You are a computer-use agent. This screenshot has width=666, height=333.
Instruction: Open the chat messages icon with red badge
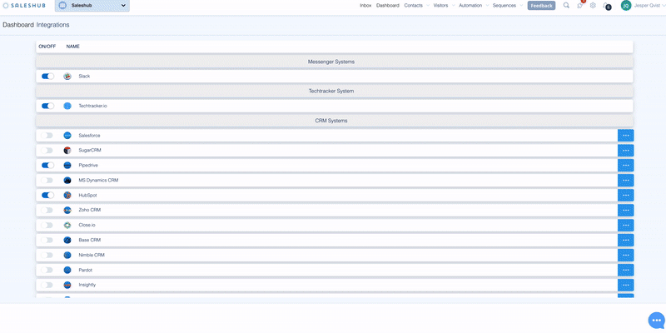tap(579, 6)
